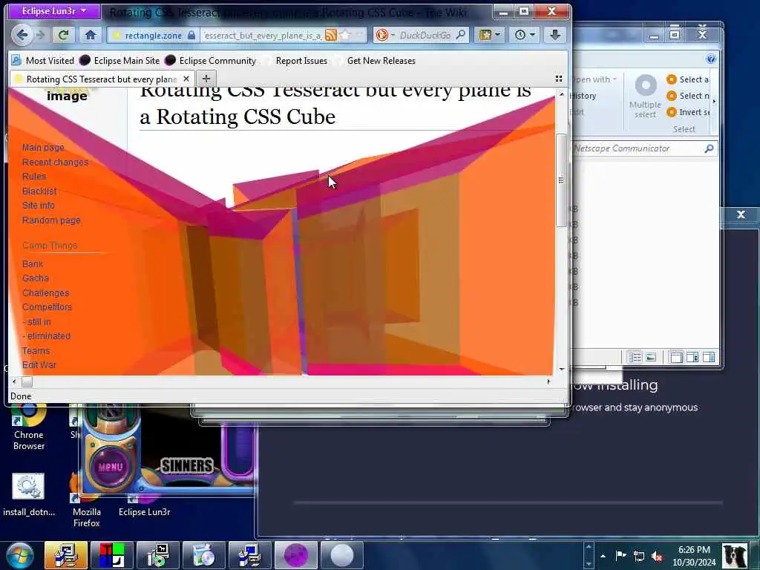
Task: Open the Edit War sidebar link
Action: 39,365
